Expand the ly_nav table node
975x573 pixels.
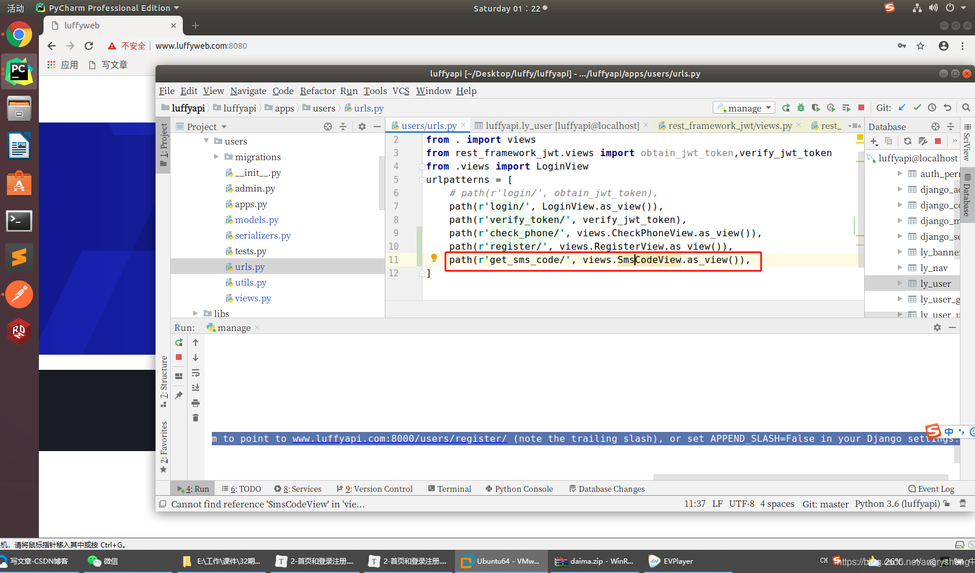tap(900, 268)
